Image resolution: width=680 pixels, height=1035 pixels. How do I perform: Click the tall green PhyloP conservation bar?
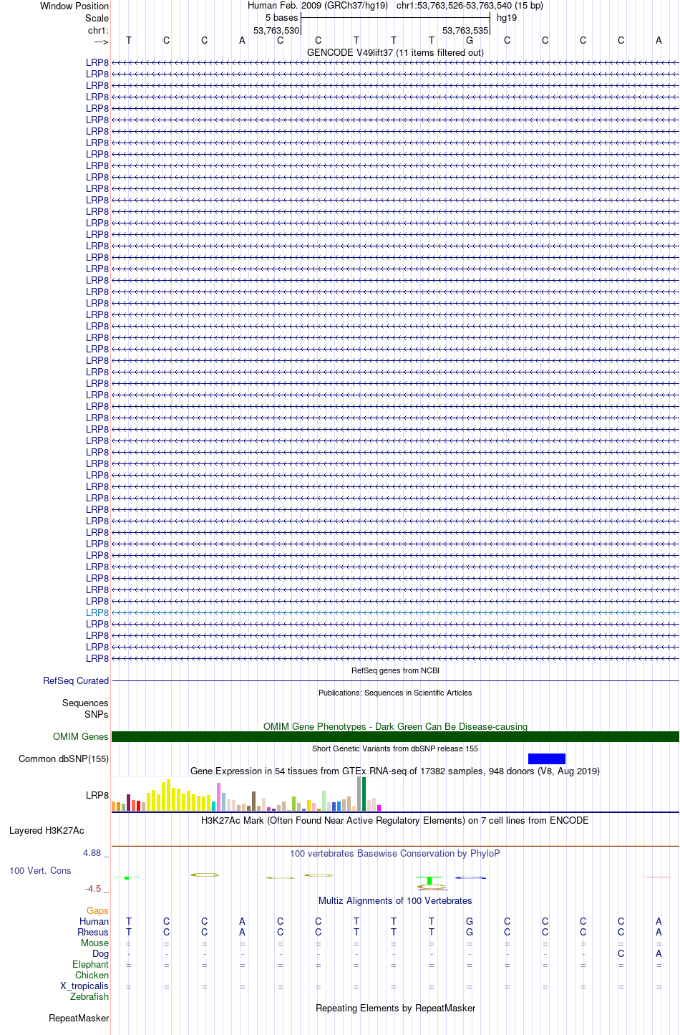point(429,880)
